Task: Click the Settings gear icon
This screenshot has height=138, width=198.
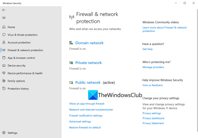Action: [4, 133]
